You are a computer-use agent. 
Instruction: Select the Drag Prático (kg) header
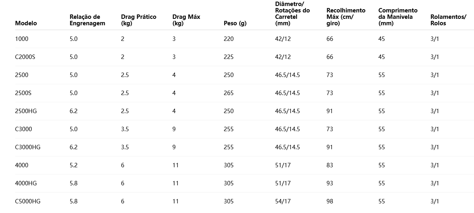pos(138,20)
